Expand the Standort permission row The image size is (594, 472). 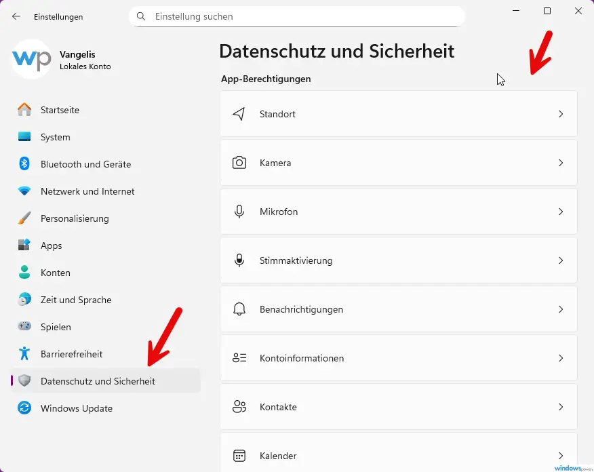click(561, 114)
